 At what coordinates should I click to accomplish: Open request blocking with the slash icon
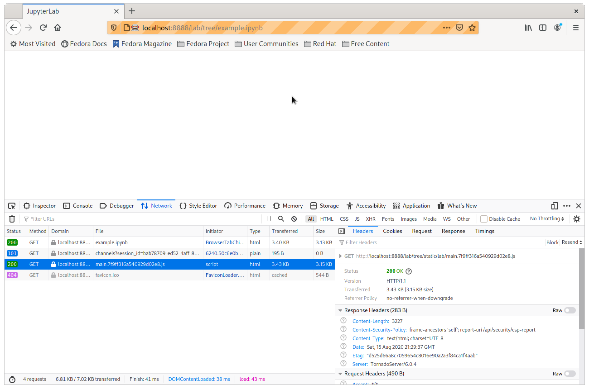[x=294, y=219]
